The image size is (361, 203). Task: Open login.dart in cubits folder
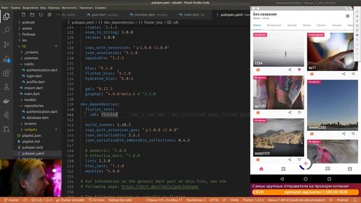pyautogui.click(x=34, y=76)
